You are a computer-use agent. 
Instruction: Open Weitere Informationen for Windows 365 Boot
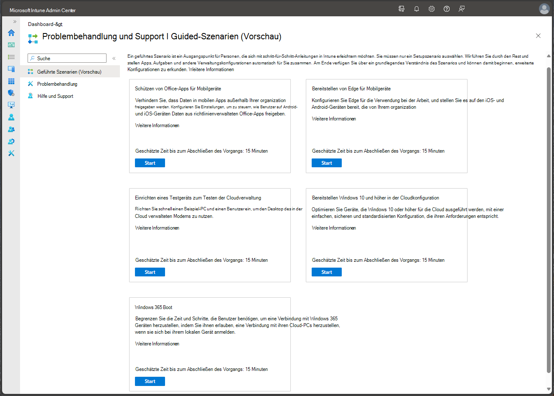tap(158, 344)
